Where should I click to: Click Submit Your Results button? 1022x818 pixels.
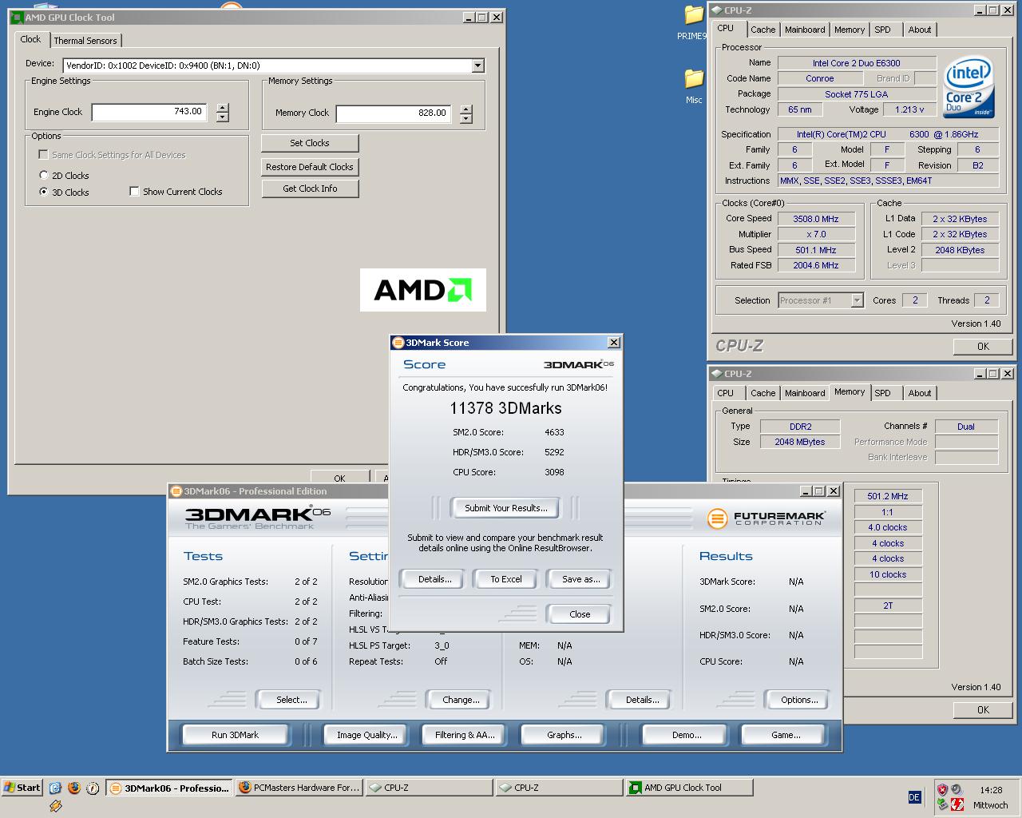click(506, 508)
